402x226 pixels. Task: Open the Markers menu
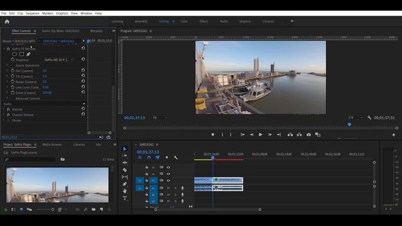48,13
